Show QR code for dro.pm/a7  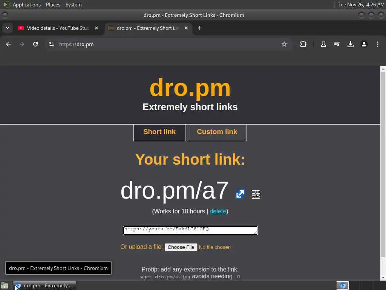point(256,194)
